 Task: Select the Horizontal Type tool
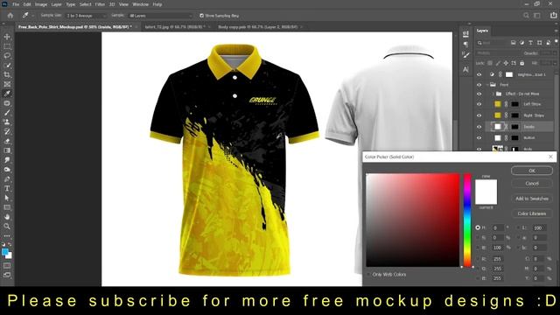tap(7, 188)
